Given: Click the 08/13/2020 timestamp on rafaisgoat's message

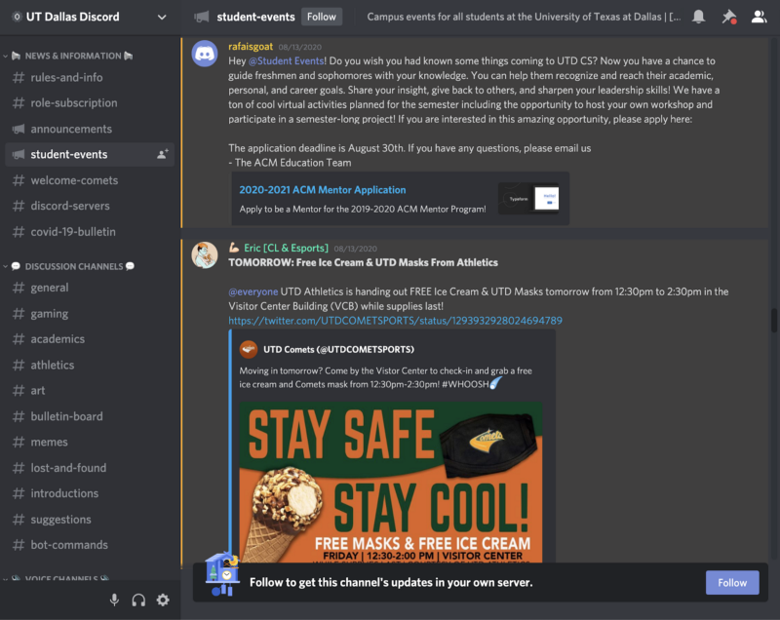Looking at the screenshot, I should [300, 47].
